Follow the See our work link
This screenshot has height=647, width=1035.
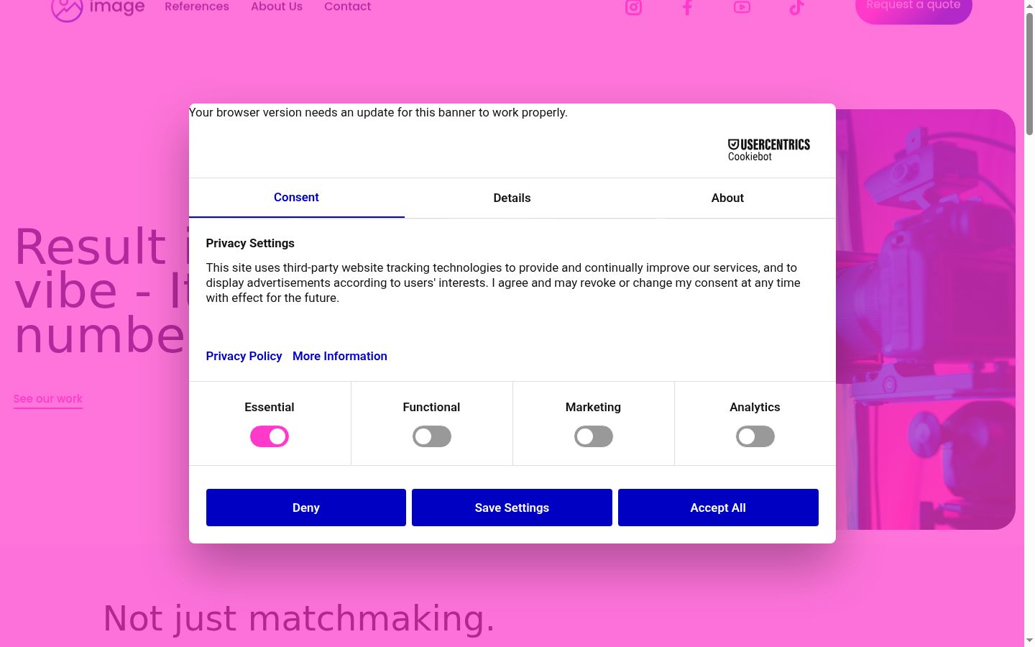(48, 399)
